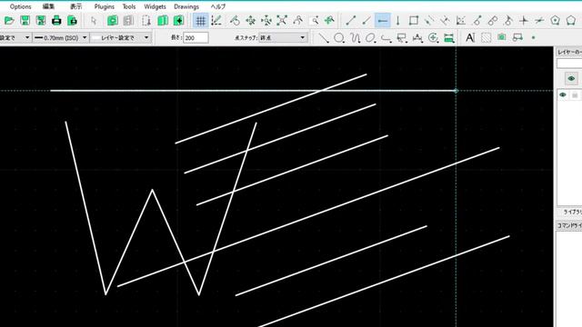Open the 表示 menu
This screenshot has height=327, width=582.
(x=76, y=6)
